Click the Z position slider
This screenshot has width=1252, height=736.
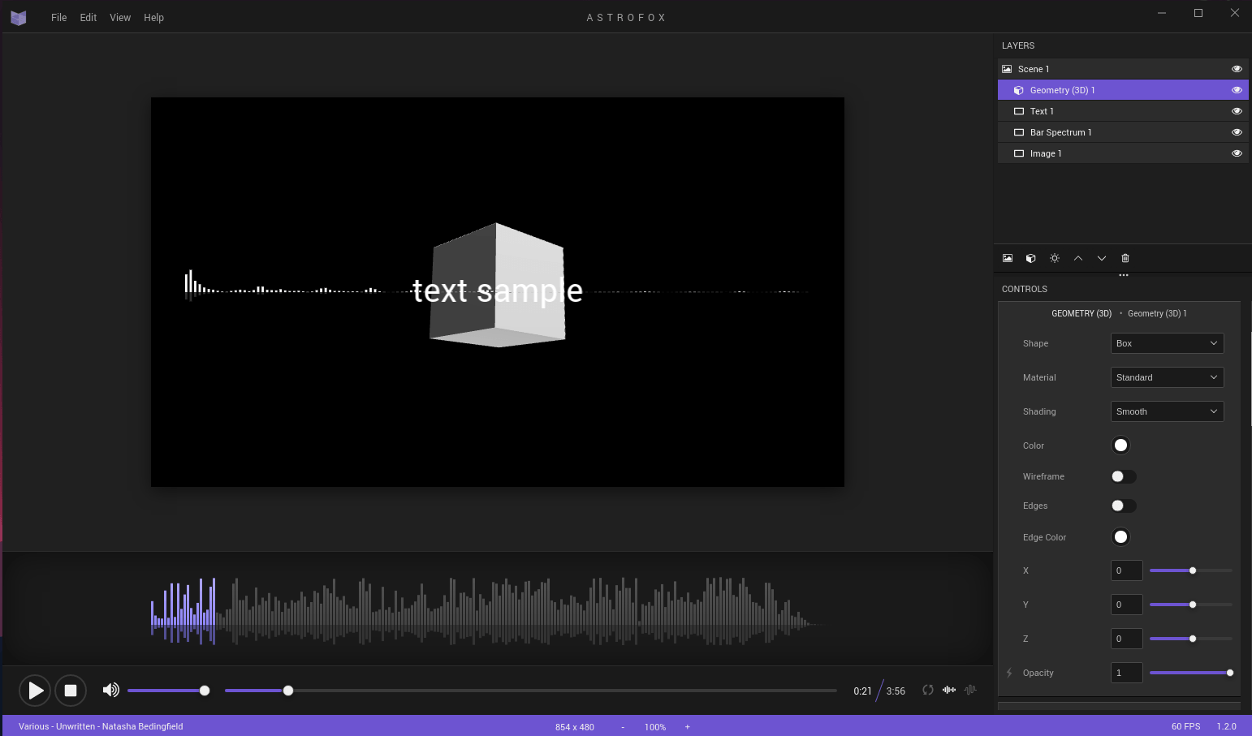(x=1190, y=639)
